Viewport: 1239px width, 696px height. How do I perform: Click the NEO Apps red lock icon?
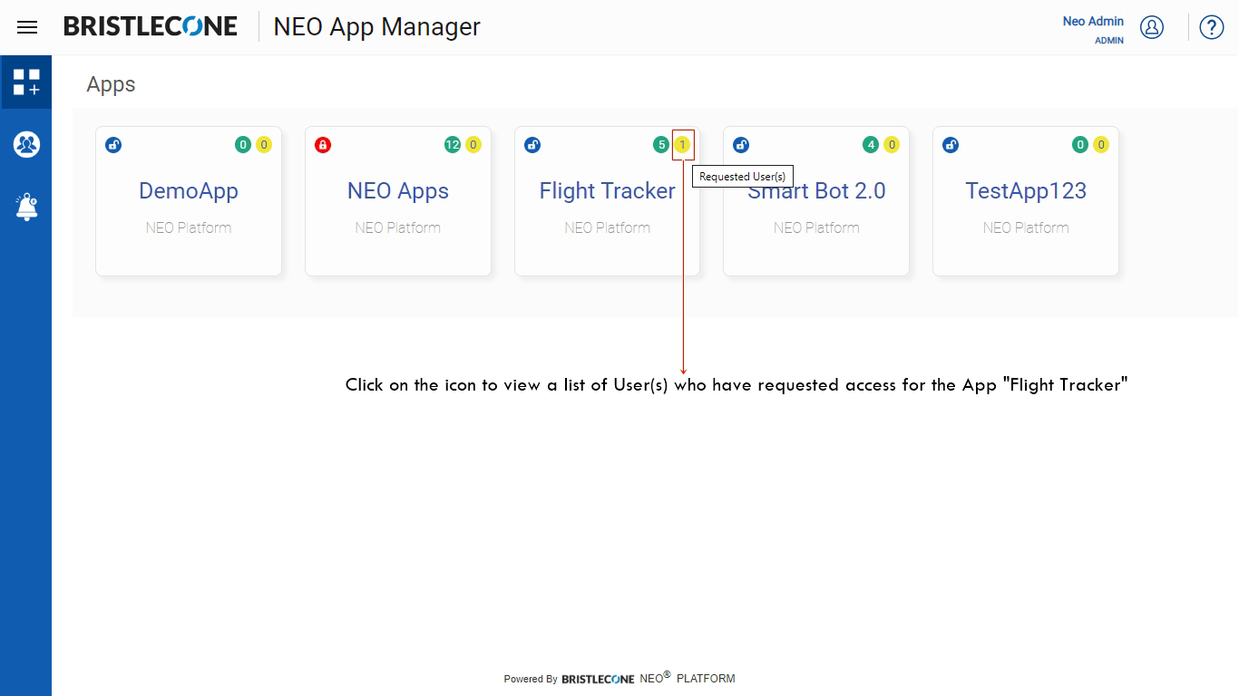point(323,145)
